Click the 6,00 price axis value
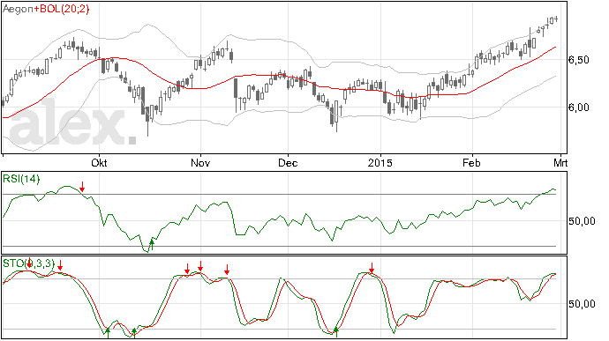 [x=579, y=107]
